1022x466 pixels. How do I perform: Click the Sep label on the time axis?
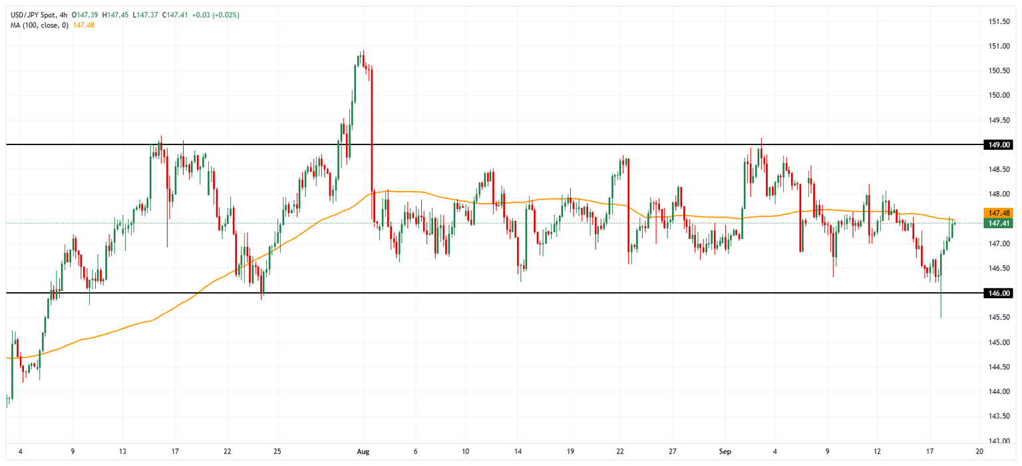pos(726,451)
